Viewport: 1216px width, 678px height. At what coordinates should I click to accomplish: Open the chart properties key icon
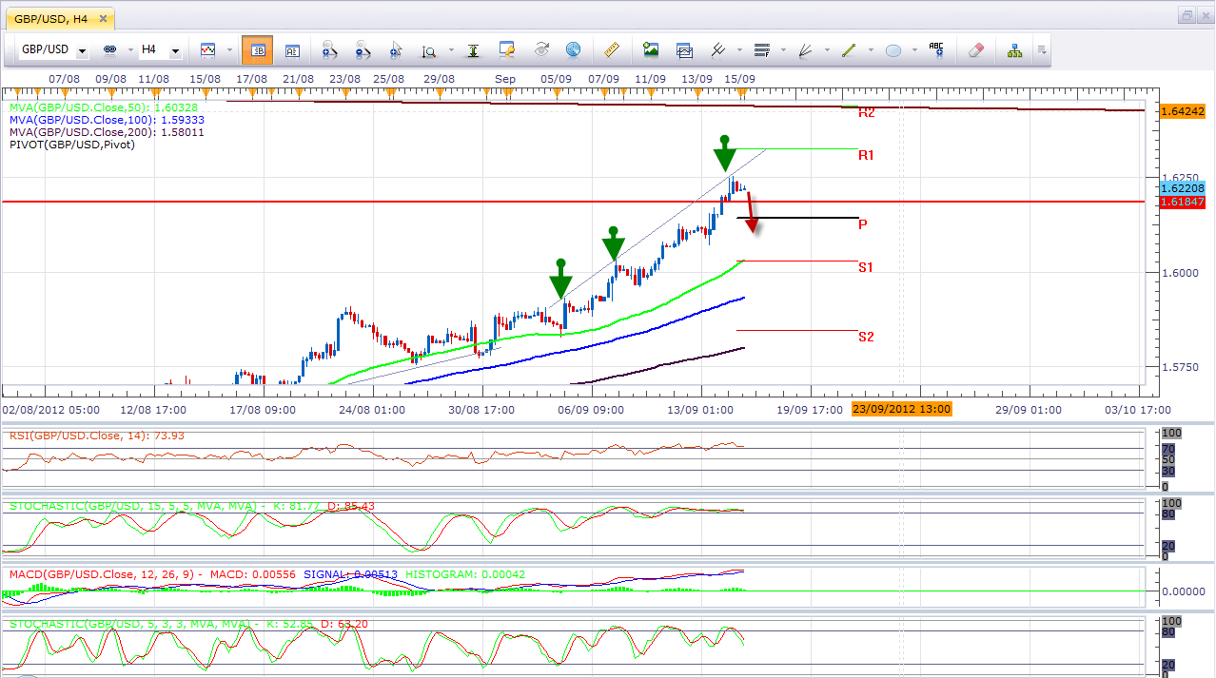506,49
